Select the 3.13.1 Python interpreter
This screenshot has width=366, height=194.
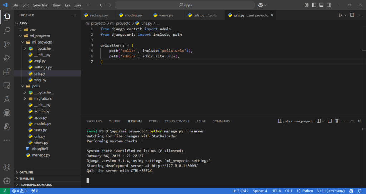tap(331, 191)
